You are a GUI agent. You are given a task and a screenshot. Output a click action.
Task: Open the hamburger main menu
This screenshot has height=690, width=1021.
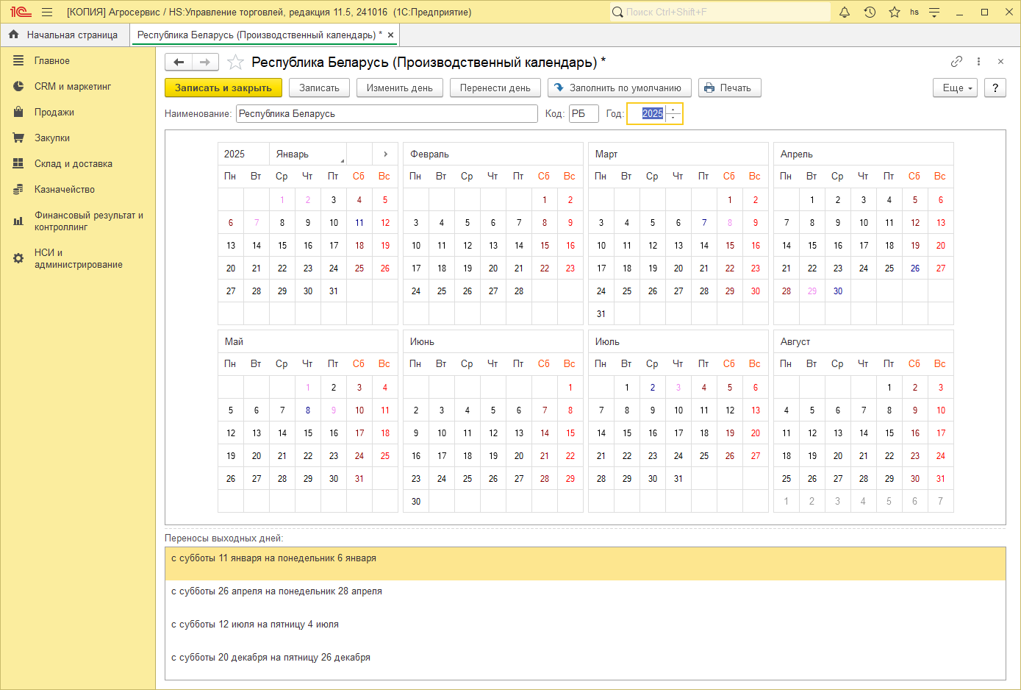click(x=46, y=12)
